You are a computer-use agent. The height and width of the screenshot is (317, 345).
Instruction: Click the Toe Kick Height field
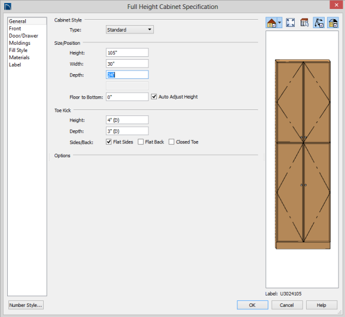point(127,120)
